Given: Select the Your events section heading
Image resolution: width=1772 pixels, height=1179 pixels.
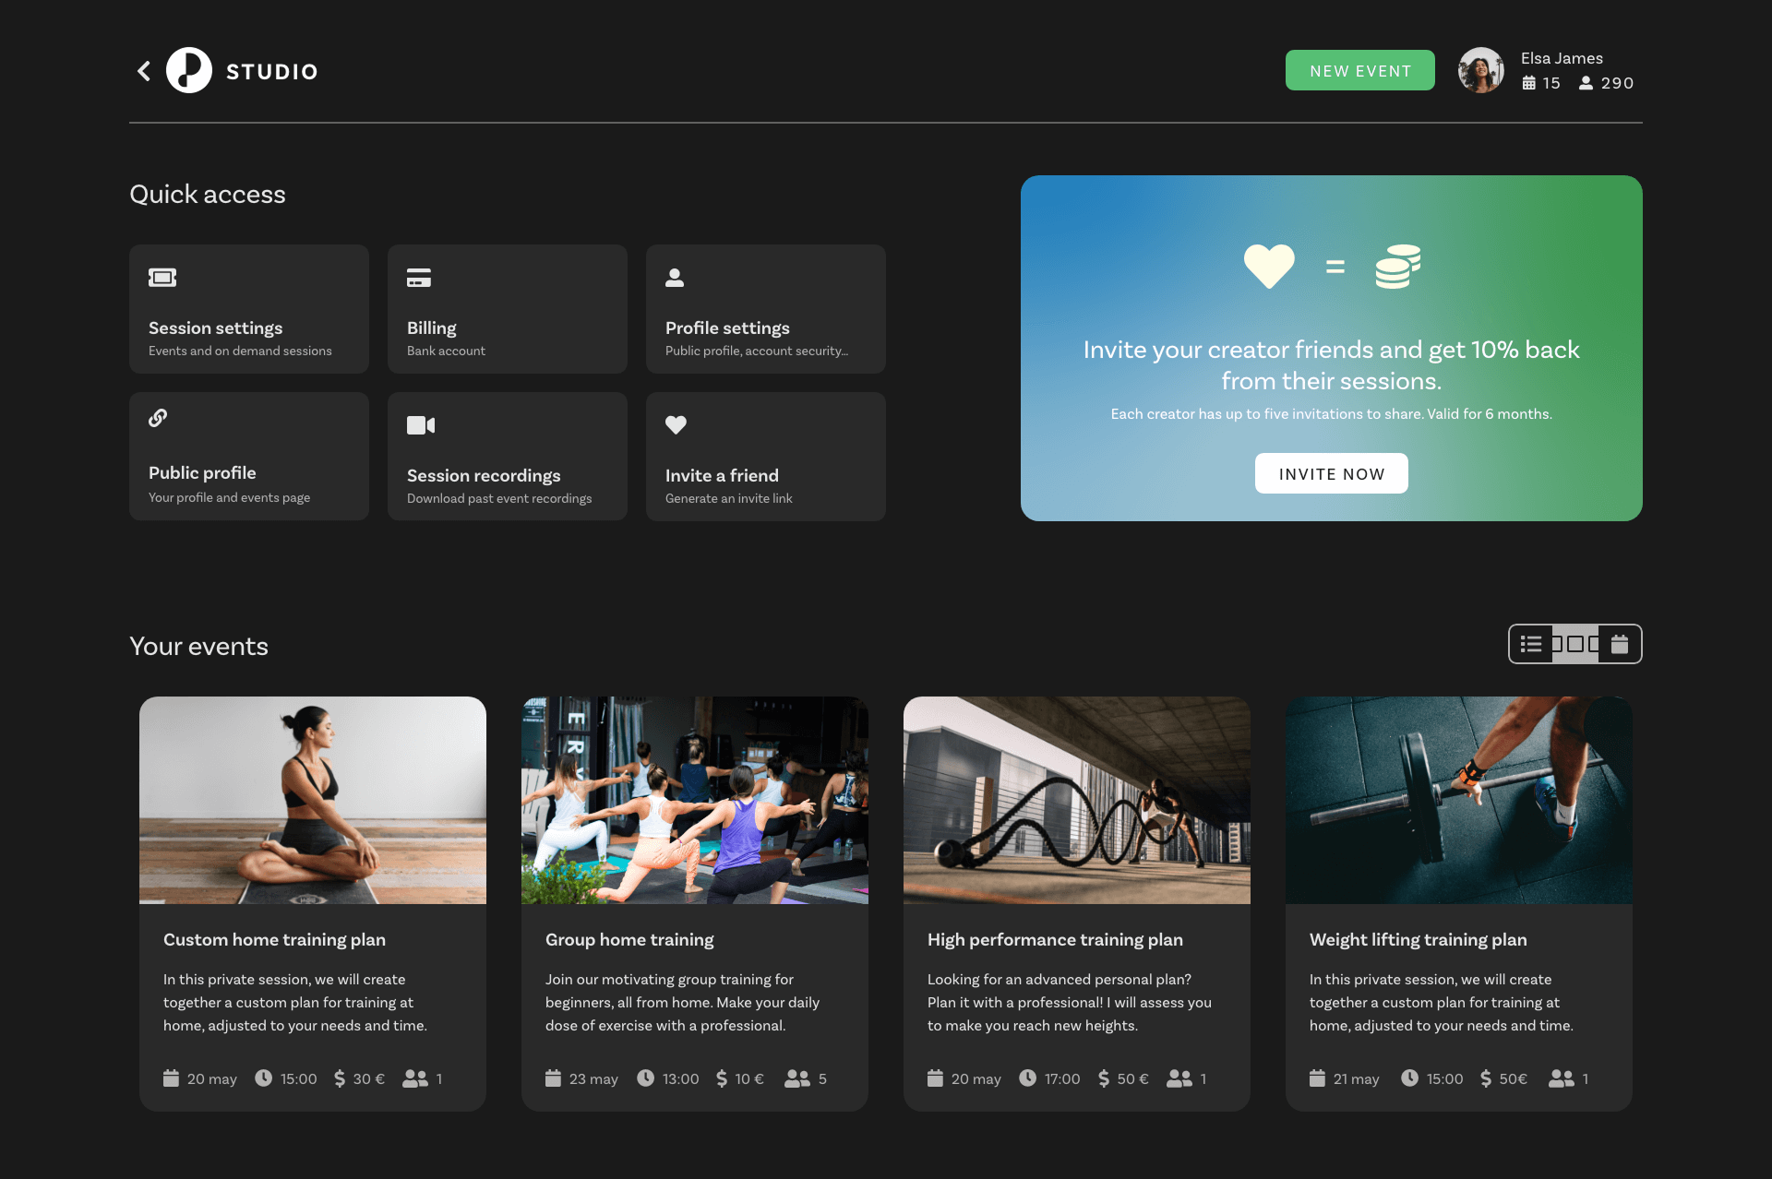Looking at the screenshot, I should (198, 646).
